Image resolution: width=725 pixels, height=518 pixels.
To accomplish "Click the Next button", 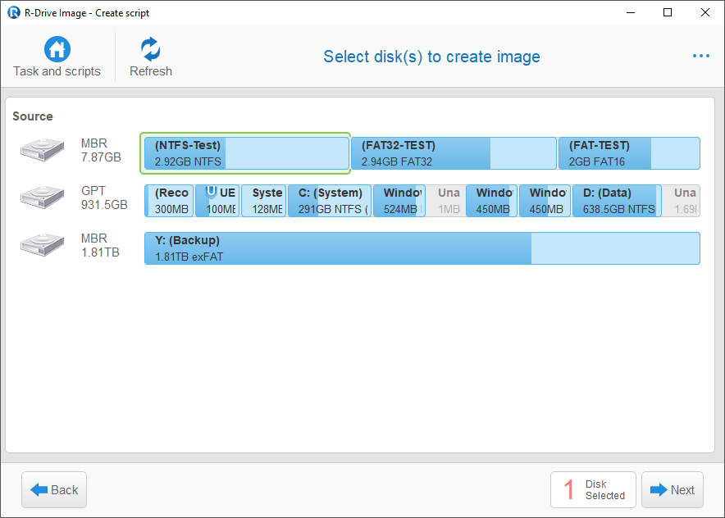I will pos(673,490).
